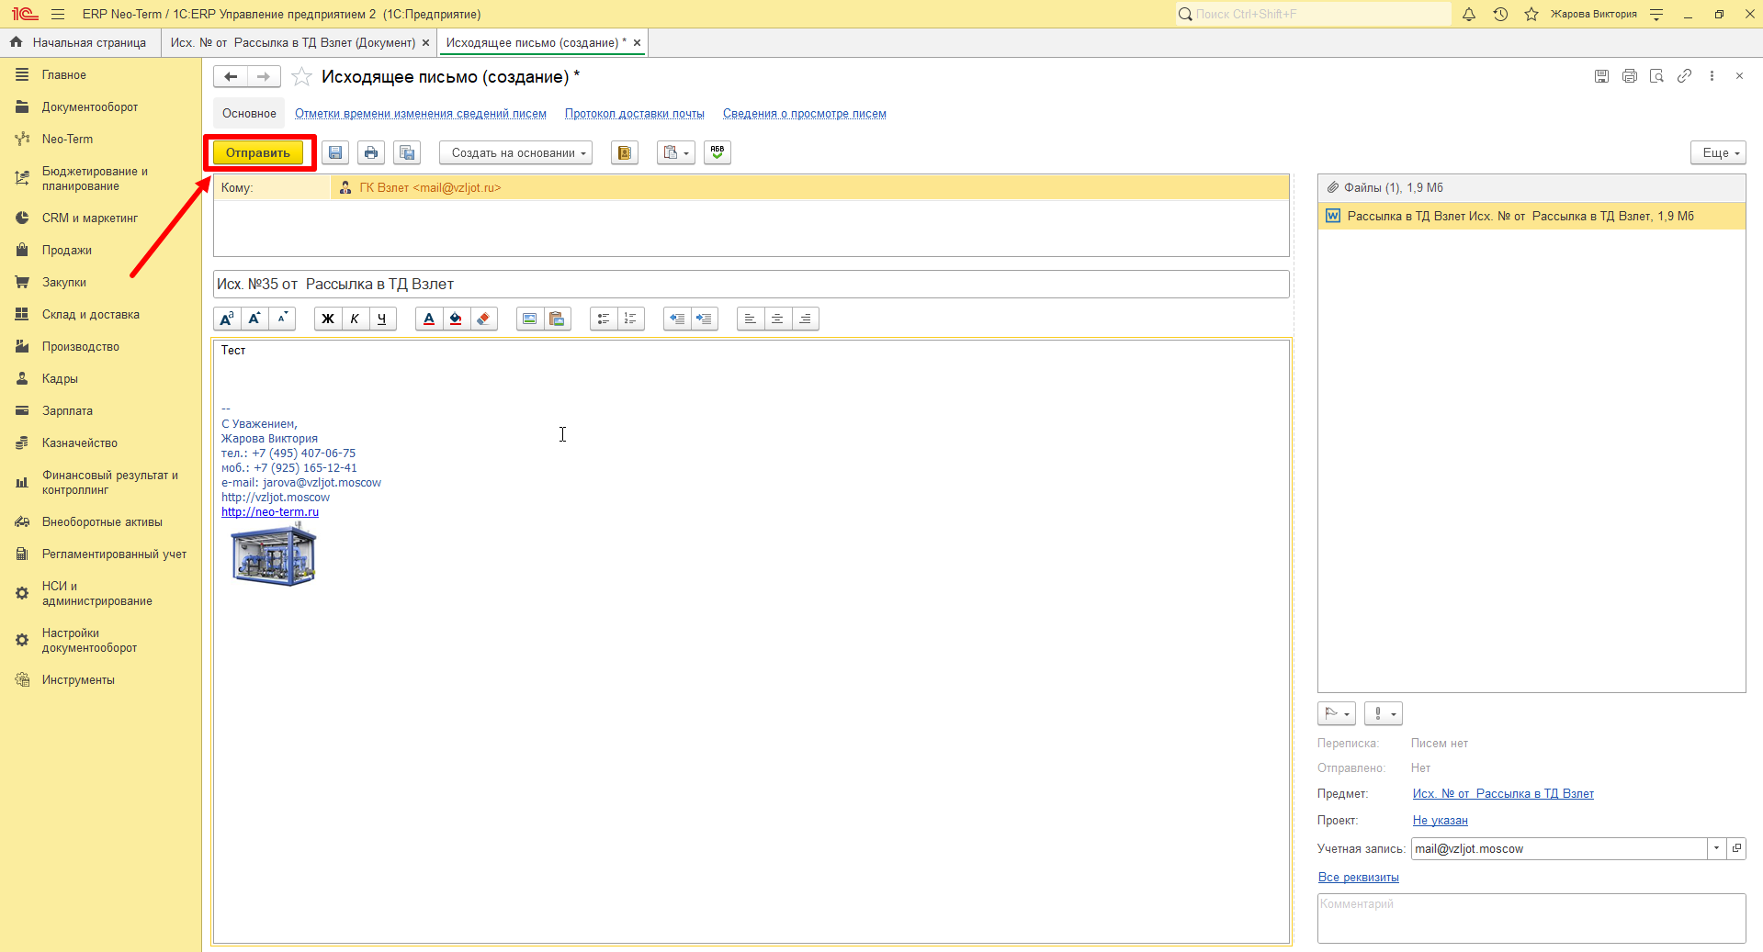Insert a numbered list
Image resolution: width=1763 pixels, height=952 pixels.
630,319
